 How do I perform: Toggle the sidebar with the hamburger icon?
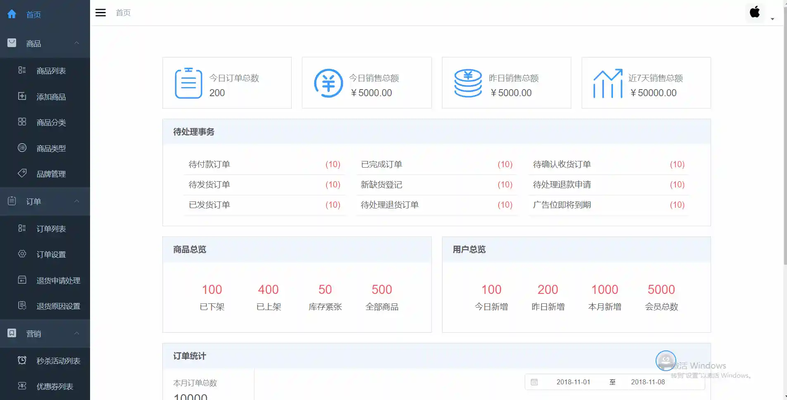(x=100, y=12)
